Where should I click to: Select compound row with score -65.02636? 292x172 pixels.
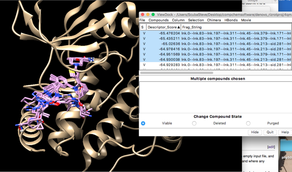pyautogui.click(x=215, y=44)
